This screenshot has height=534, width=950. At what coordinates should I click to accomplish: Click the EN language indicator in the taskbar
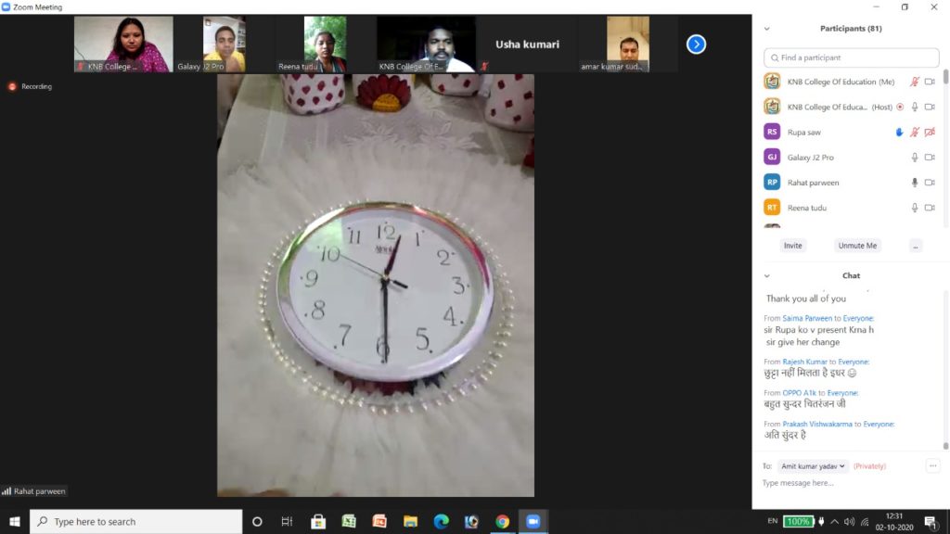773,521
